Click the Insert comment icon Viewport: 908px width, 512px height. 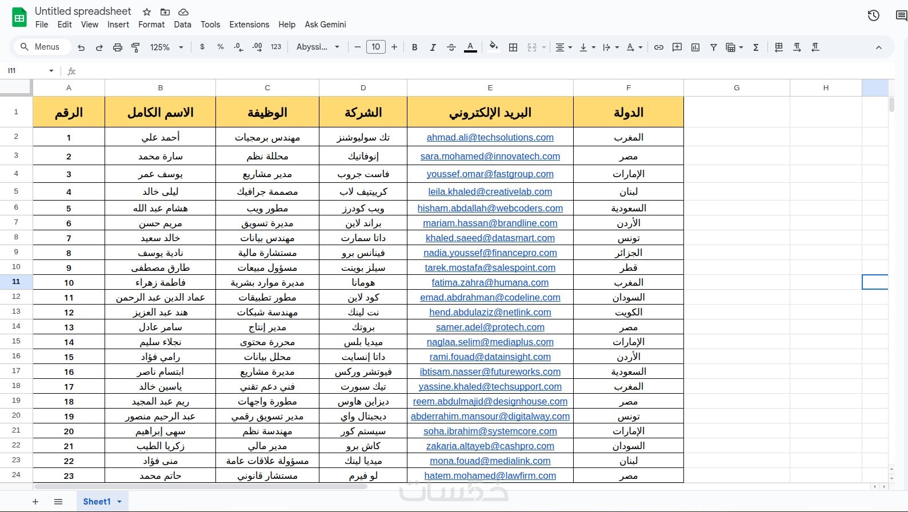677,47
